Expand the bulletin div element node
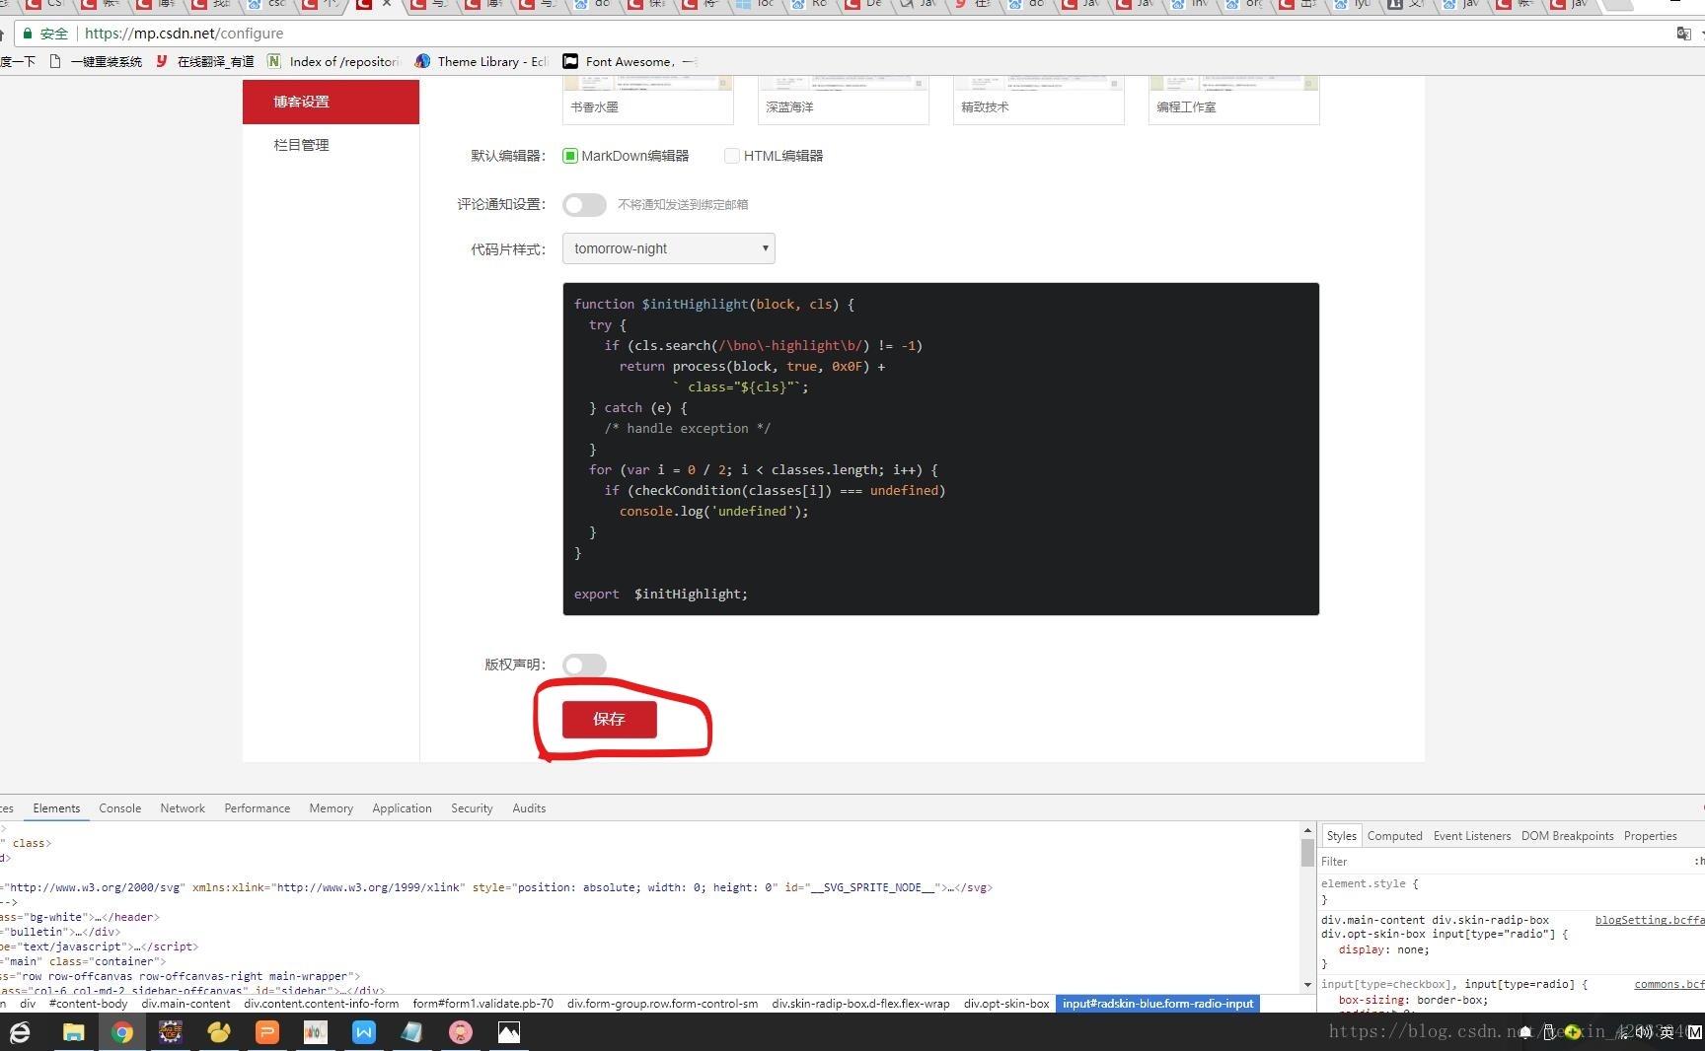Image resolution: width=1705 pixels, height=1051 pixels. [60, 932]
